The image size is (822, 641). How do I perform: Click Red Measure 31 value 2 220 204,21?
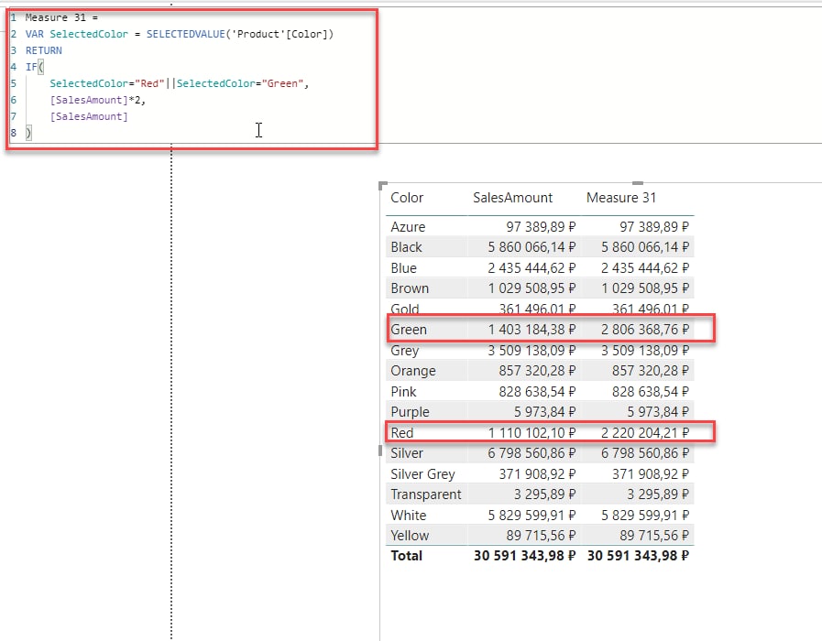tap(645, 432)
